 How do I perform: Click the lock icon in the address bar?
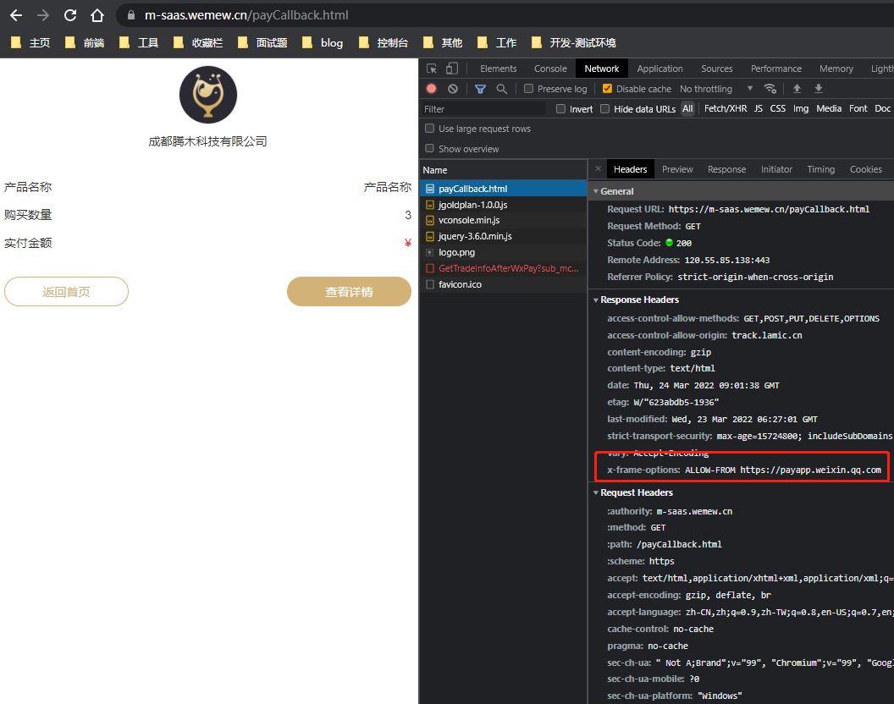coord(131,15)
